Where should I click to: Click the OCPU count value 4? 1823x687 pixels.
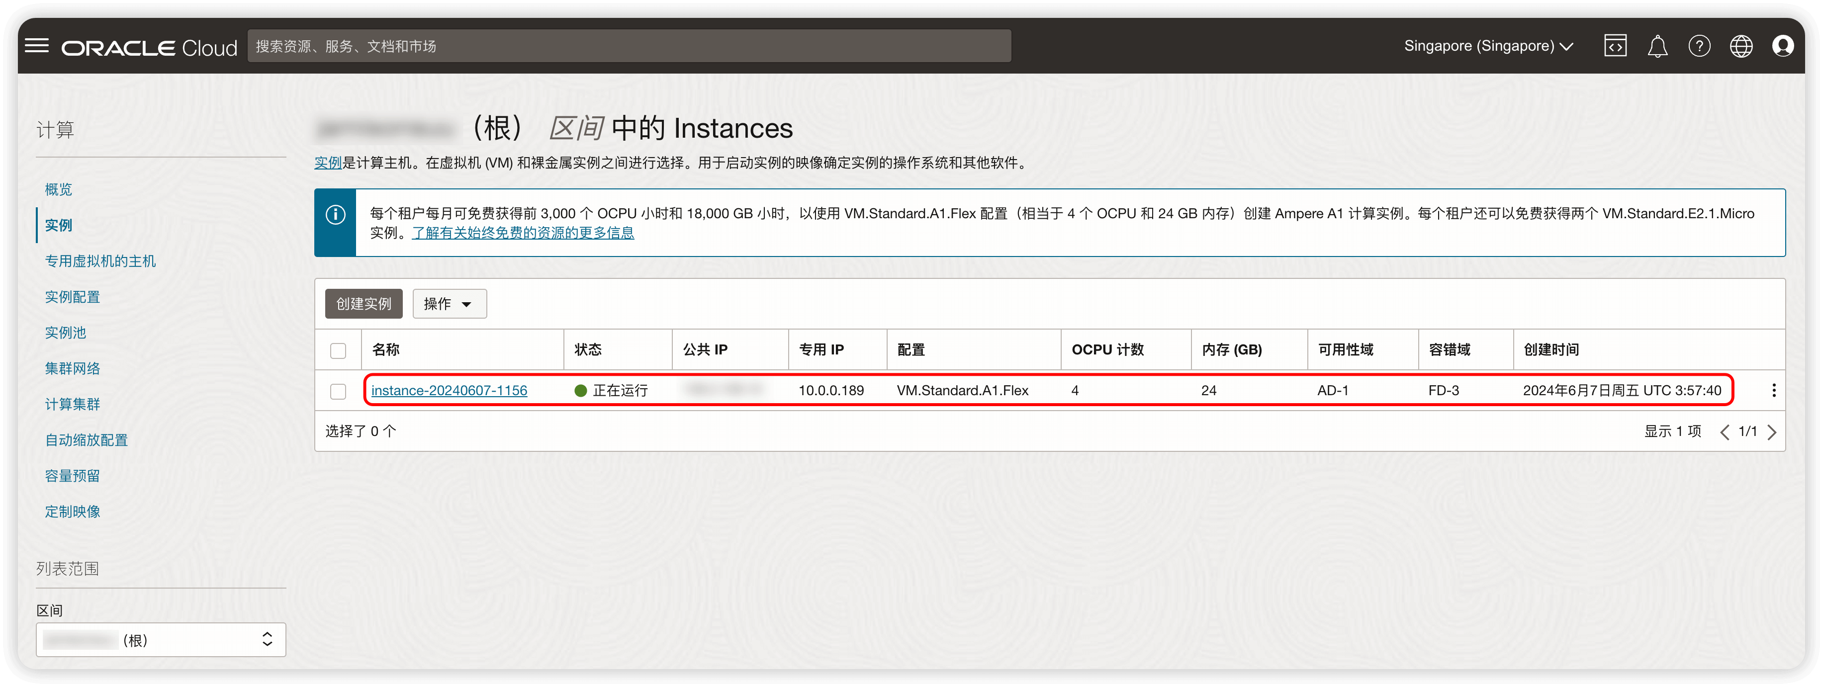1075,391
